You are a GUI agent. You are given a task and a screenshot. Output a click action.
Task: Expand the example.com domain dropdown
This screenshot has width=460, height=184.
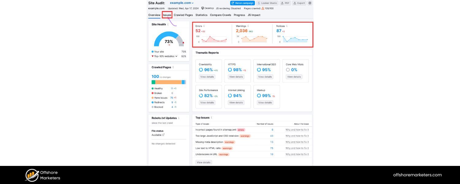(193, 3)
